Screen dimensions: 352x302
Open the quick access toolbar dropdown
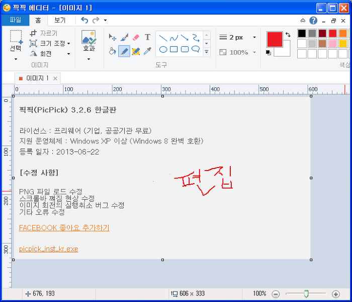click(x=105, y=20)
